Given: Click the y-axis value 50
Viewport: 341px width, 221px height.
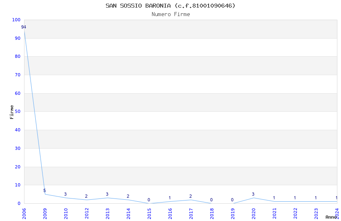Looking at the screenshot, I should point(18,111).
